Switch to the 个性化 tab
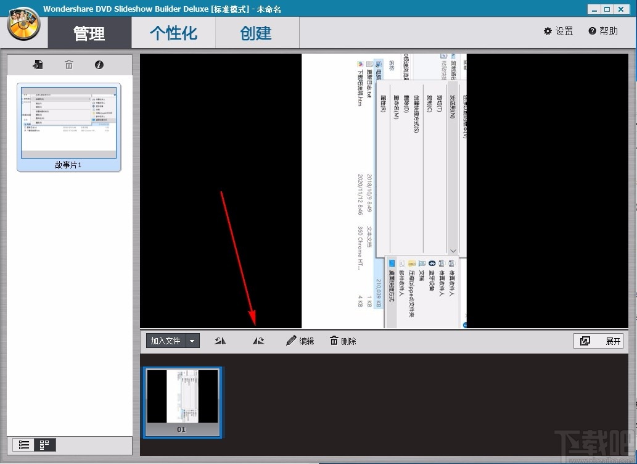The width and height of the screenshot is (637, 464). 173,33
